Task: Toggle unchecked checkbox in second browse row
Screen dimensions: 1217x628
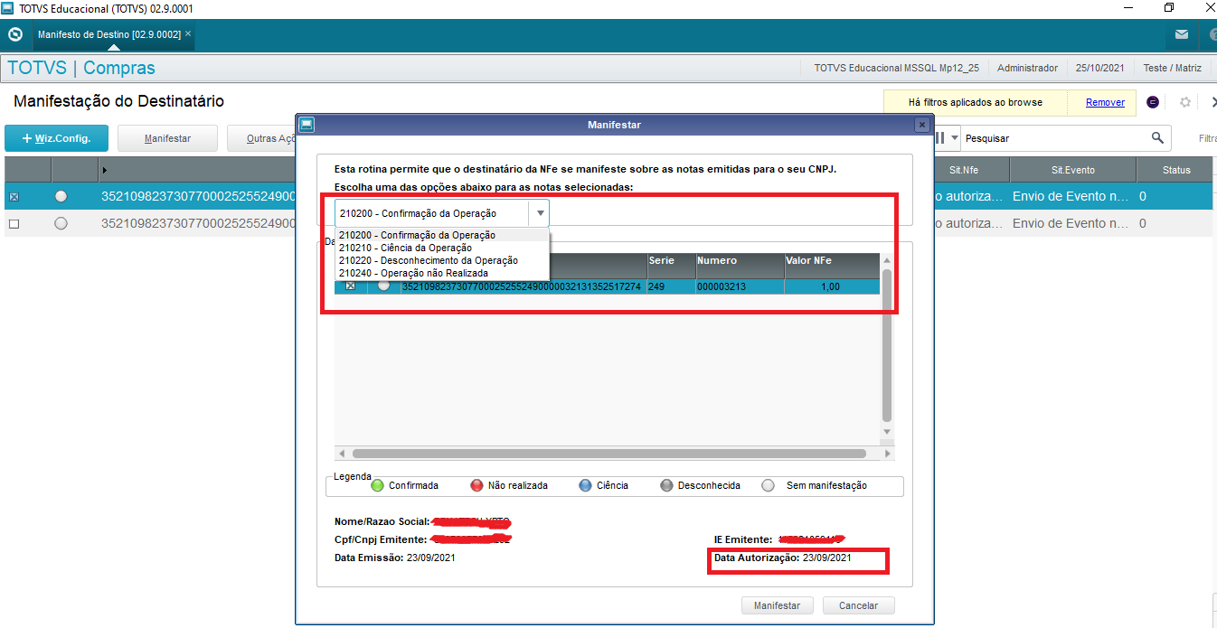Action: pos(14,223)
